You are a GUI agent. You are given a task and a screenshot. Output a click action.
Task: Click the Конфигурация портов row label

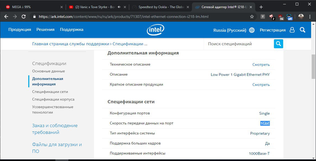(x=130, y=113)
